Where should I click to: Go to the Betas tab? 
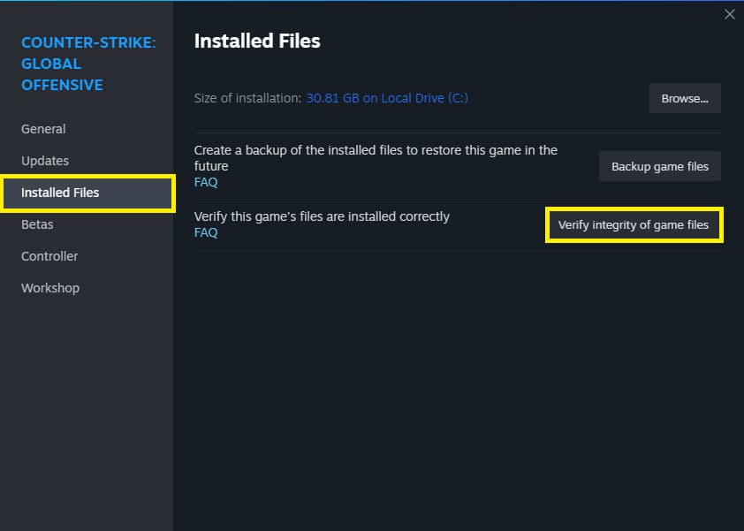pos(37,224)
